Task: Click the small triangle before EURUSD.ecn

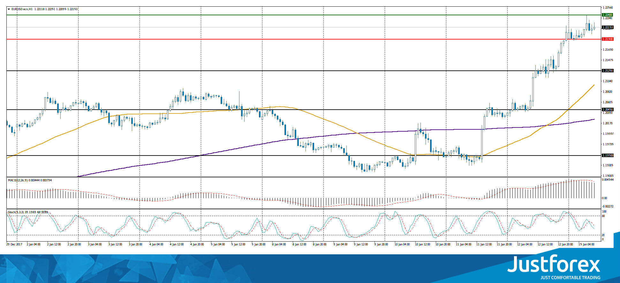Action: pos(9,9)
